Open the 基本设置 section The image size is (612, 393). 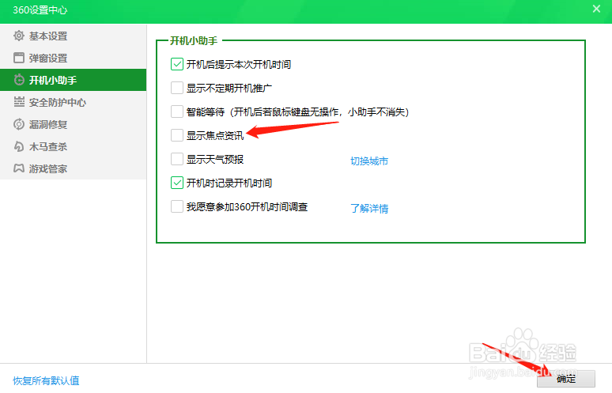(74, 36)
